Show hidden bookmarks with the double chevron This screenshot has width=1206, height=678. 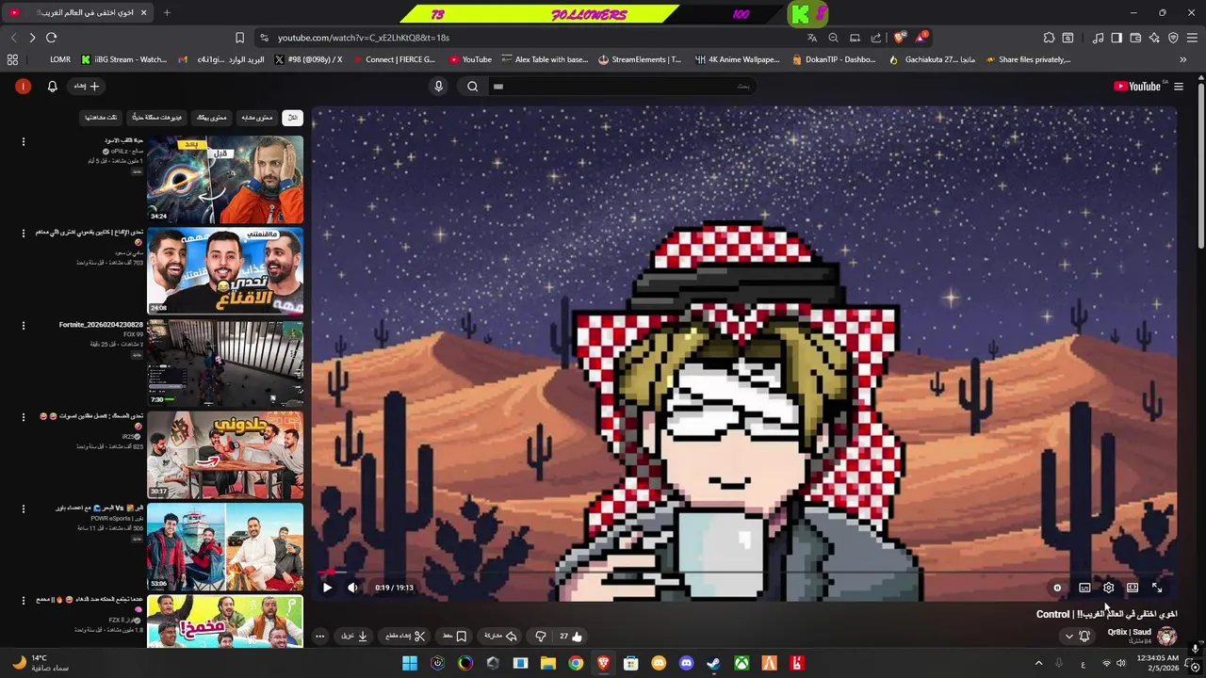pos(1183,59)
